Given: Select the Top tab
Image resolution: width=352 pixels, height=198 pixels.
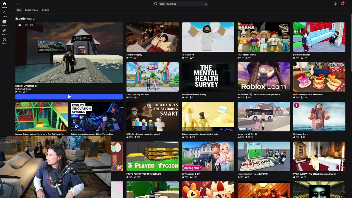Looking at the screenshot, I should [19, 10].
